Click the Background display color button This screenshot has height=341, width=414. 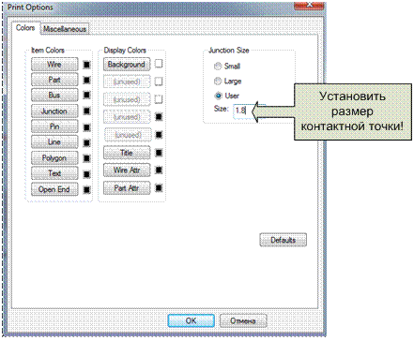127,65
